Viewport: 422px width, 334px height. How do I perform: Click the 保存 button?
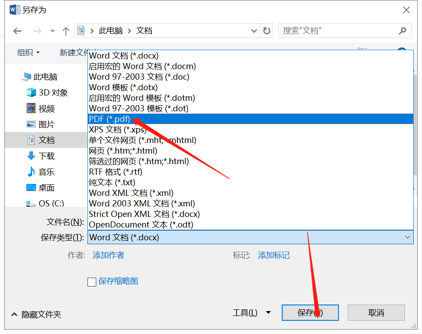tap(310, 313)
